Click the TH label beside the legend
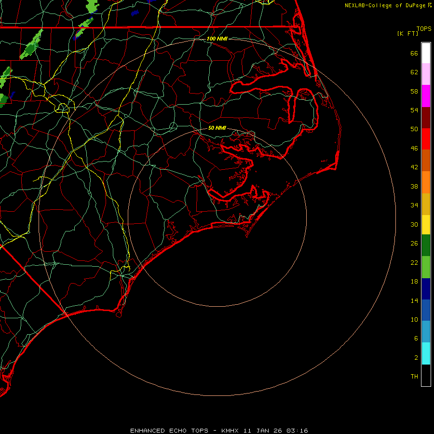 coord(414,376)
